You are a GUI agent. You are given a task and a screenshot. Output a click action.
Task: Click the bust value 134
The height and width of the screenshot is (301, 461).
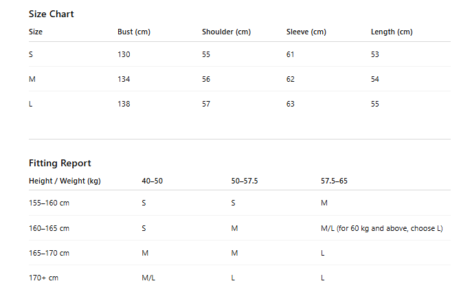point(124,79)
